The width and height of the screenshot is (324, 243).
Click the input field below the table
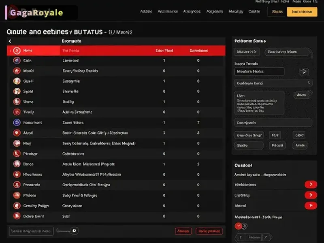click(31, 231)
